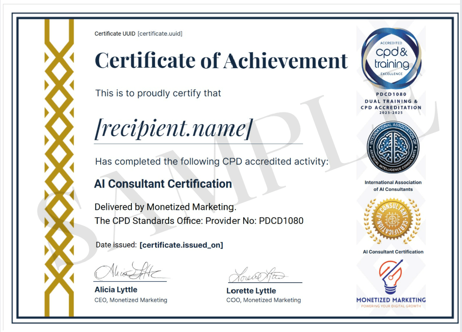Screen dimensions: 462x332
Task: Click 'International Association of AI Consultants' caption
Action: tap(393, 186)
